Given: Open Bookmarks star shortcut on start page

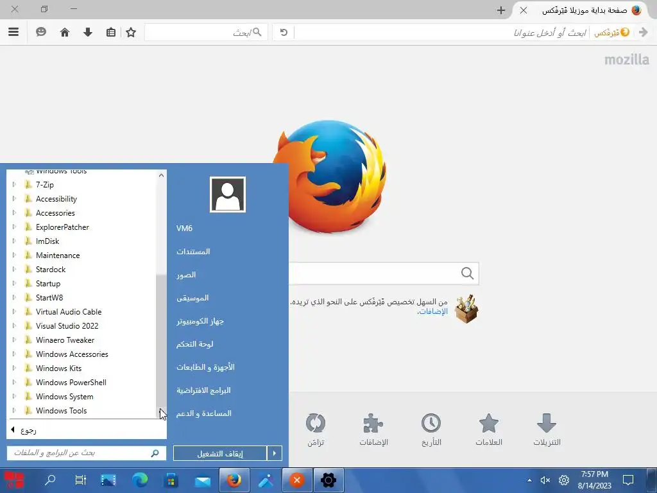Looking at the screenshot, I should tap(488, 429).
